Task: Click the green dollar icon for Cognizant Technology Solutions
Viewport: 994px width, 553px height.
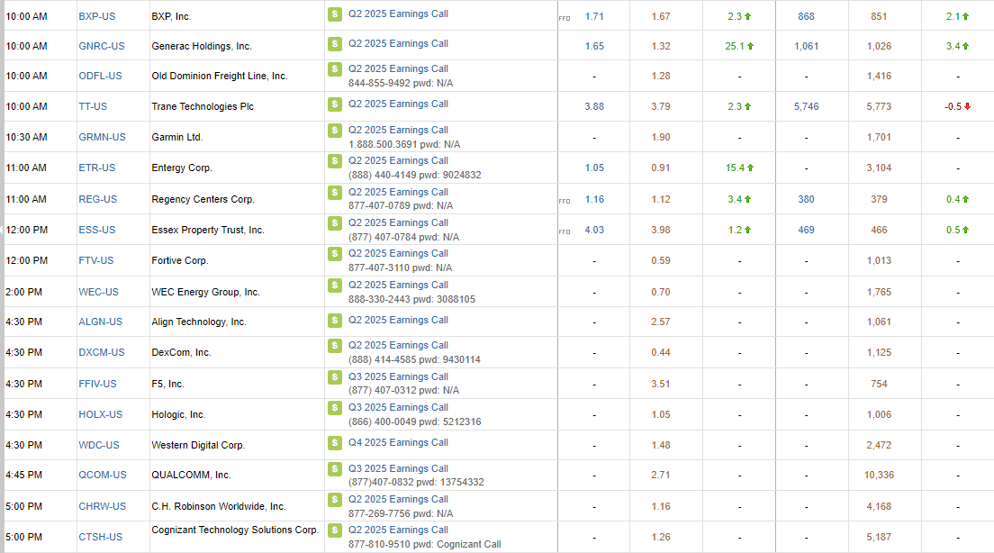Action: tap(335, 530)
